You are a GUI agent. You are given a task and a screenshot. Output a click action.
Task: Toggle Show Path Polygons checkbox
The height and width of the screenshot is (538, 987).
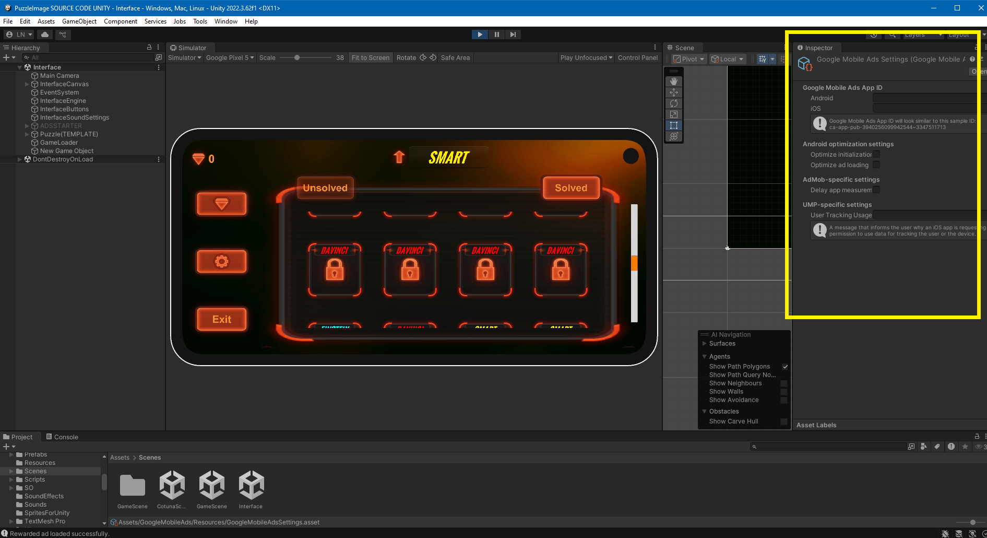point(785,367)
